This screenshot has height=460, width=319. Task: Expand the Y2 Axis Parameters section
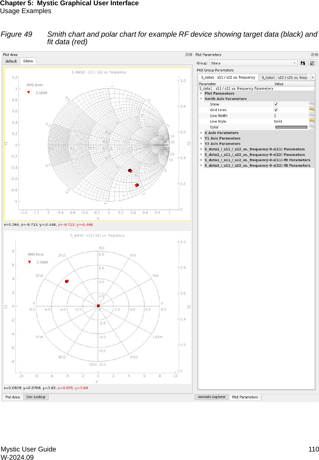[x=201, y=144]
